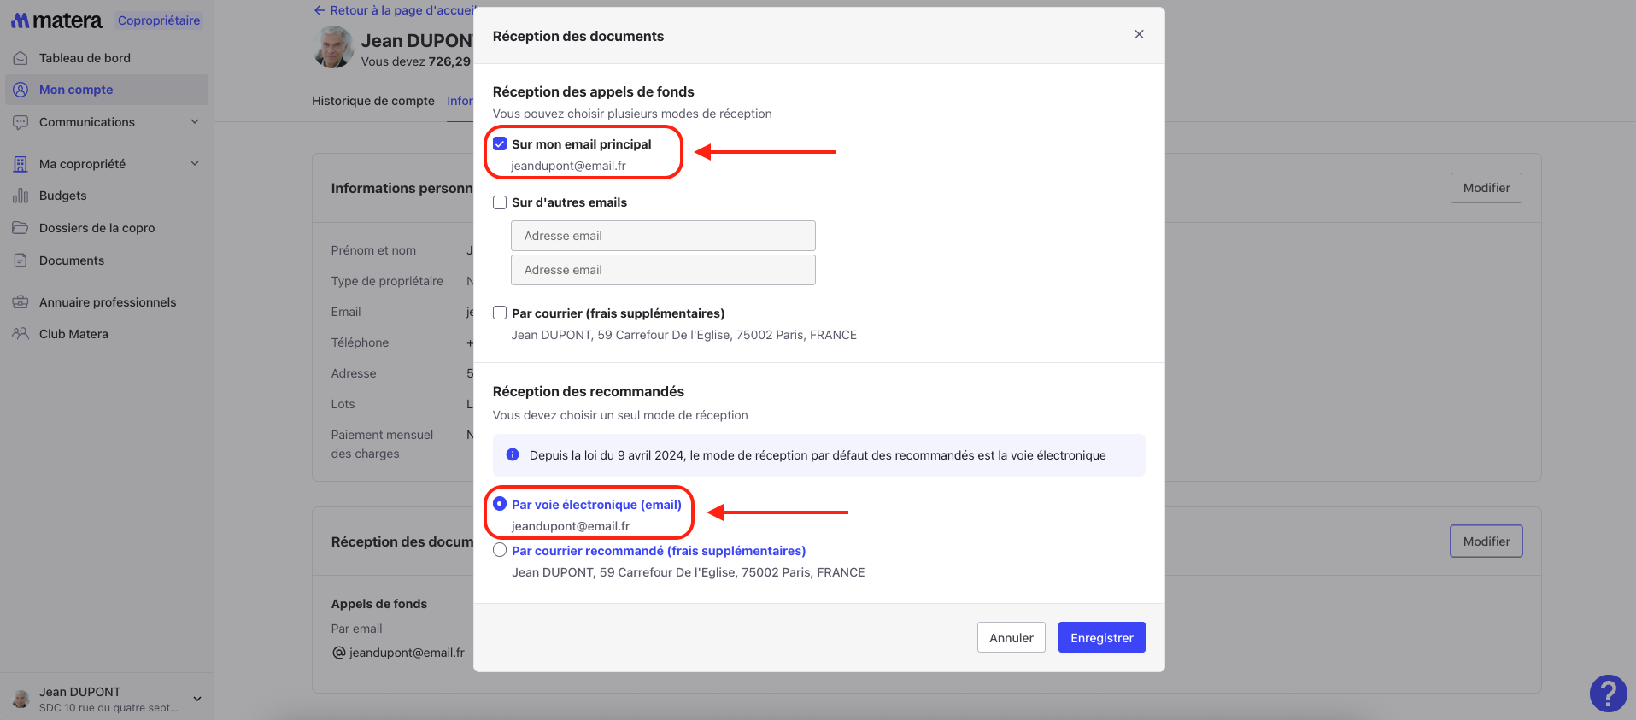
Task: Click the Documents file icon
Action: tap(21, 260)
